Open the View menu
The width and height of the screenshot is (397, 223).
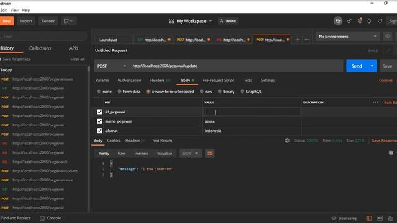tap(14, 10)
